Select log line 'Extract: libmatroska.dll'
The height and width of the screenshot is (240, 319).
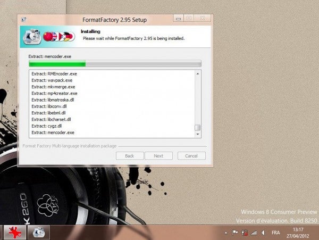[53, 100]
